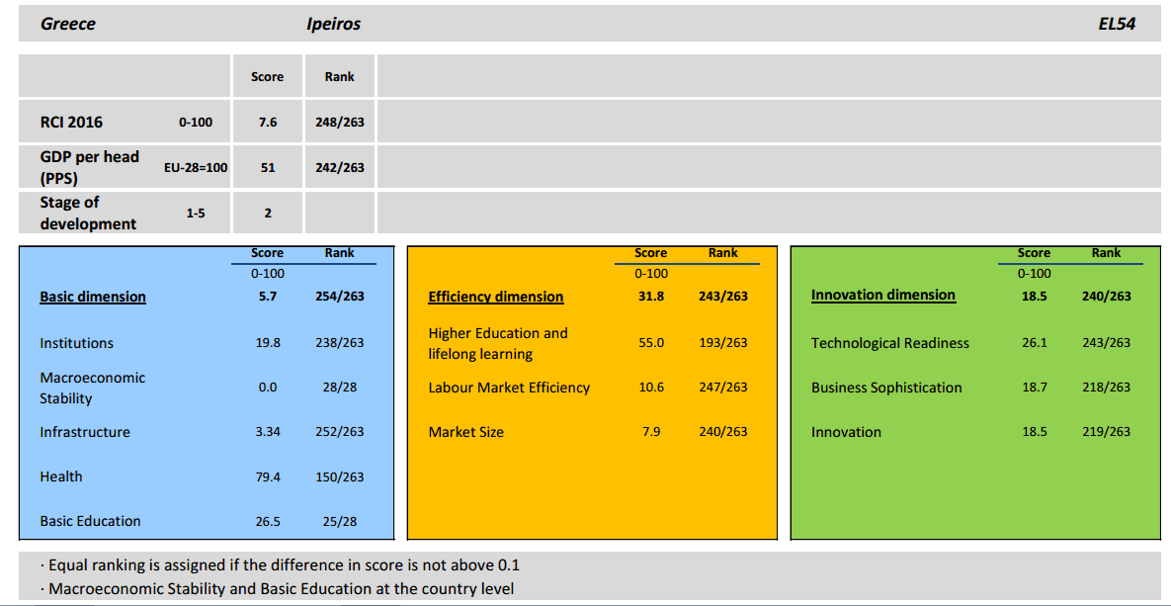
Task: Click the Efficiency dimension heading
Action: 496,297
